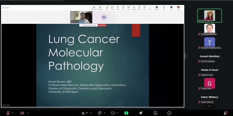The width and height of the screenshot is (233, 116).
Task: Toggle the Mic in Teams toolbar
Action: pos(164,8)
